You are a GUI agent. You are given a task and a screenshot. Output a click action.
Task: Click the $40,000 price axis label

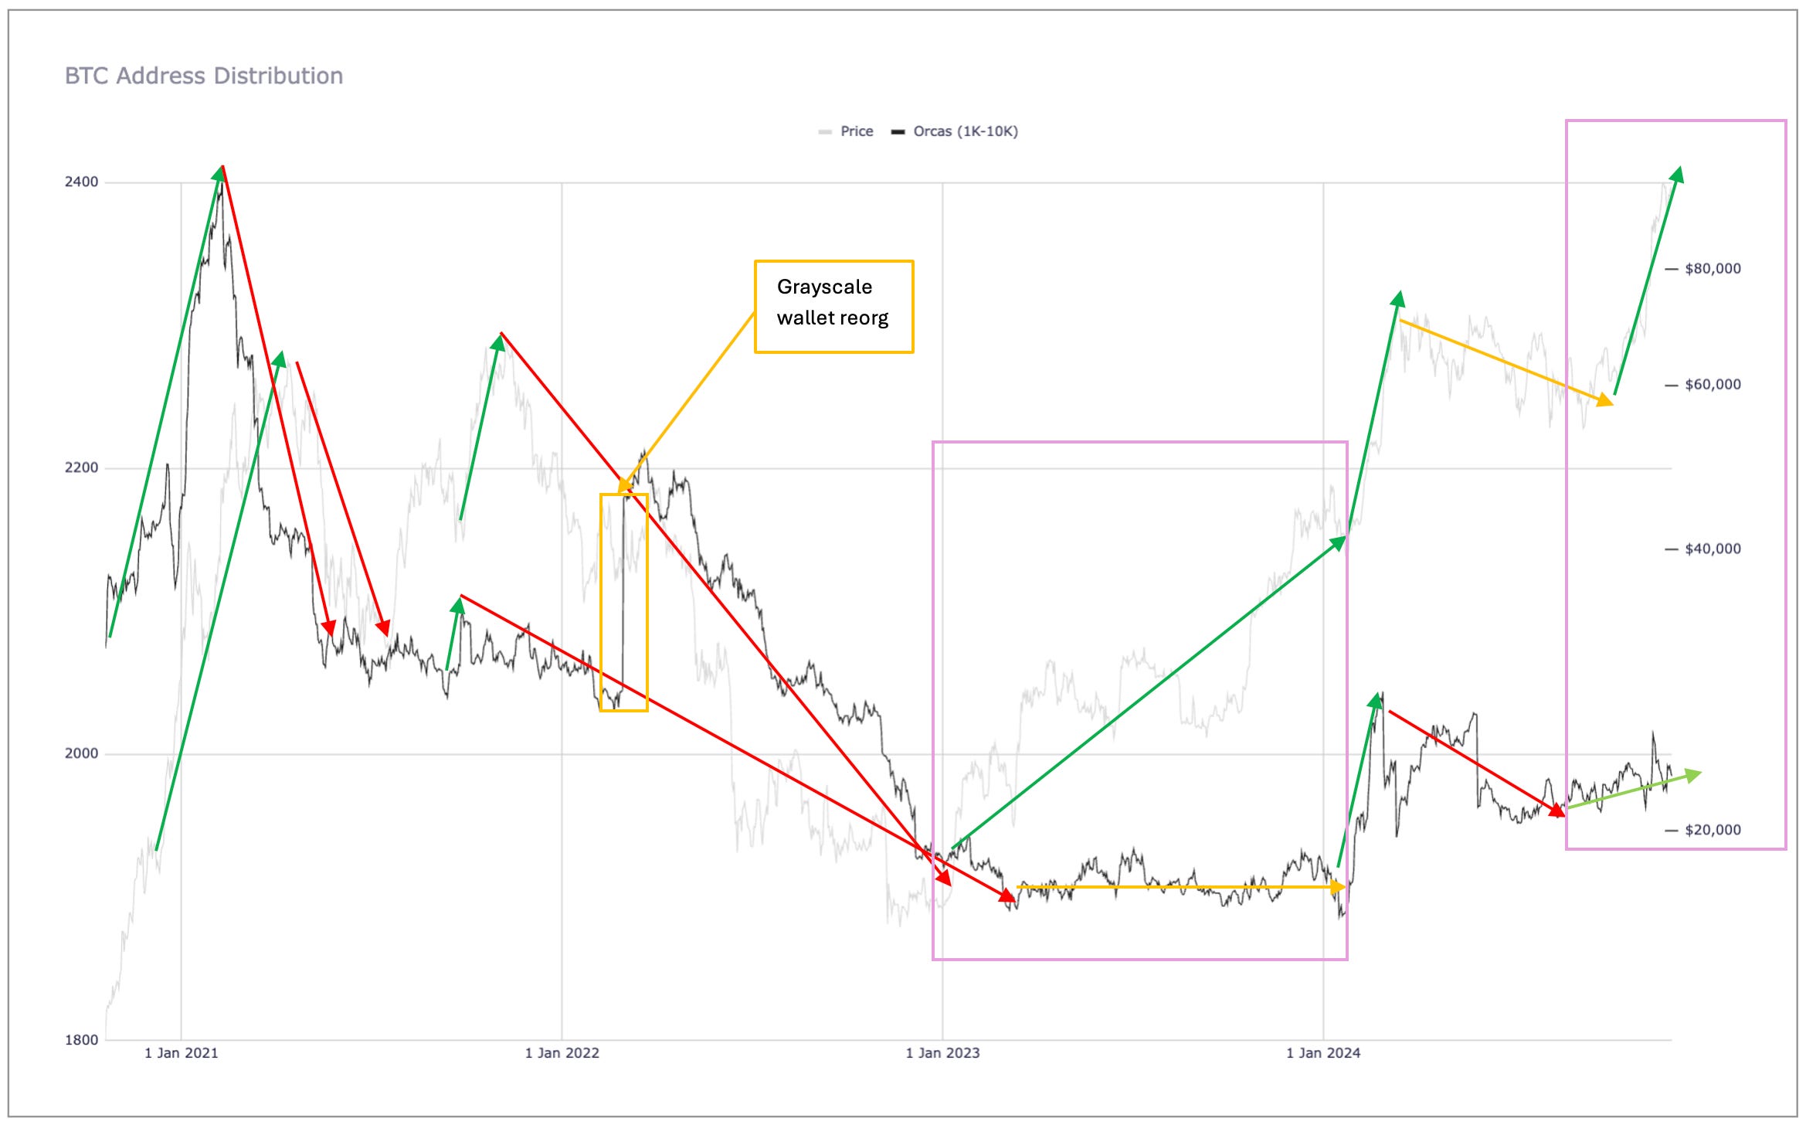(1713, 549)
